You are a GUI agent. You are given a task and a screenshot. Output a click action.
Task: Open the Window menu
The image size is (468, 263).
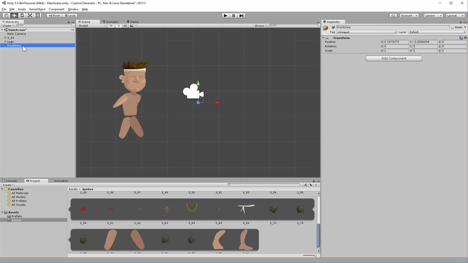click(x=73, y=9)
